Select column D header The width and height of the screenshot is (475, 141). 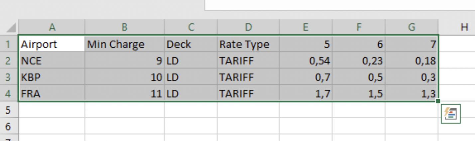[x=248, y=27]
